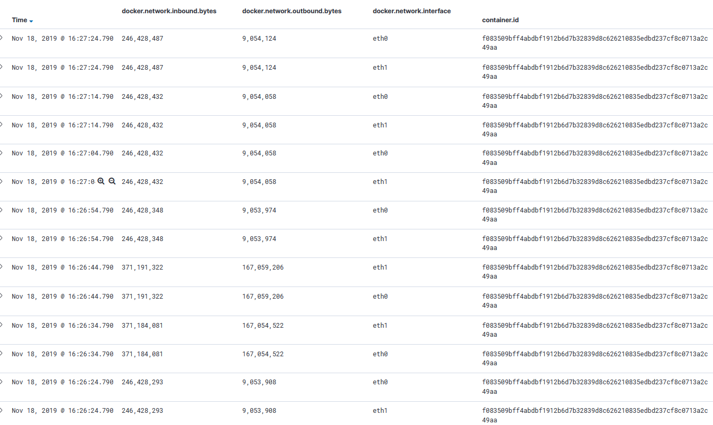The image size is (713, 425).
Task: Click the docker.network.outbound.bytes column header
Action: coord(291,11)
